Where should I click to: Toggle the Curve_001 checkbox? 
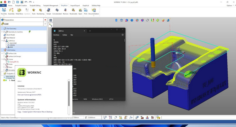[x=7, y=62]
